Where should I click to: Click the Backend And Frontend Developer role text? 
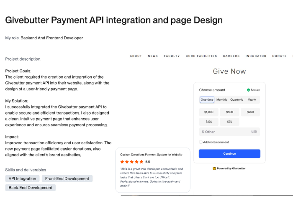coord(52,38)
